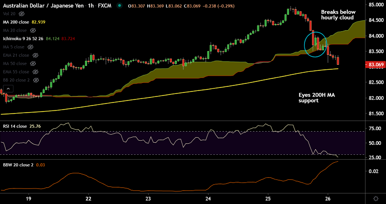Show the hidden EMA 55 close indicator
Viewport: 386px width, 204px height.
[35, 72]
